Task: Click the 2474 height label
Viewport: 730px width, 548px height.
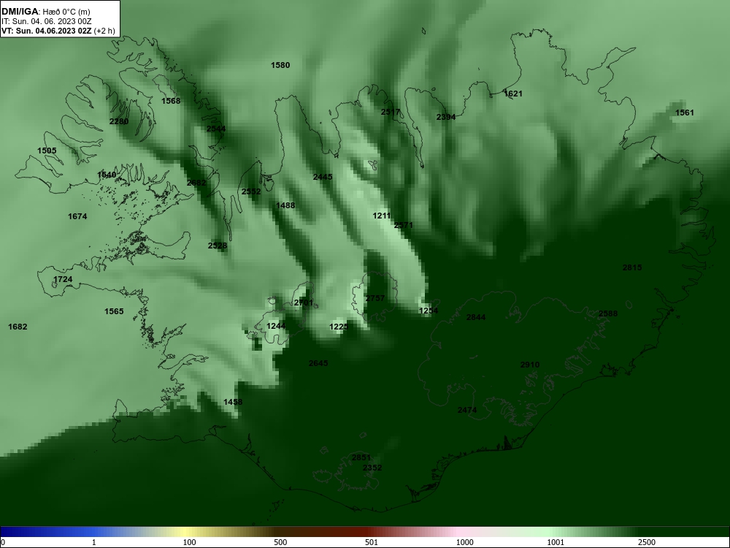Action: pos(467,411)
